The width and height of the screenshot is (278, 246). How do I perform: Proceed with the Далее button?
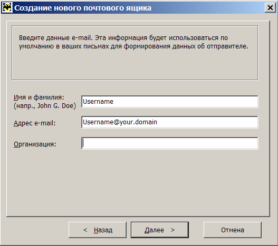[159, 230]
